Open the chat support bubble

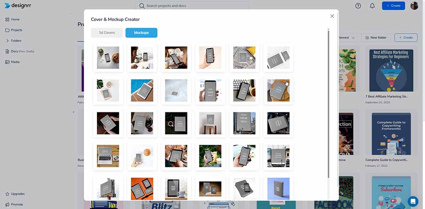[413, 201]
